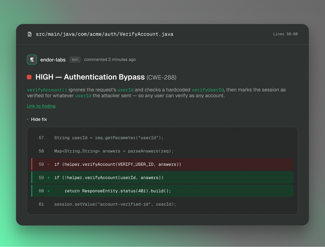325x247 pixels.
Task: Open the endor-labs username
Action: point(53,60)
